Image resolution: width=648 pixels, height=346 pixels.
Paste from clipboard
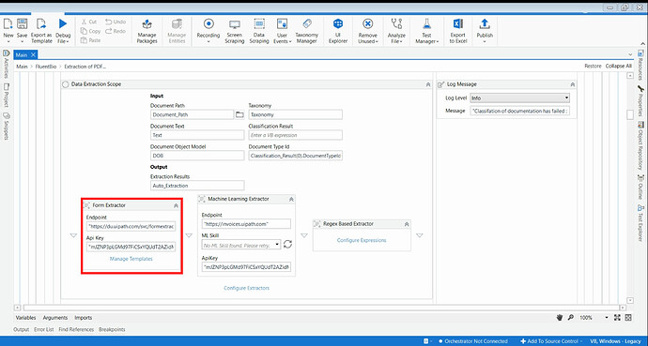90,40
